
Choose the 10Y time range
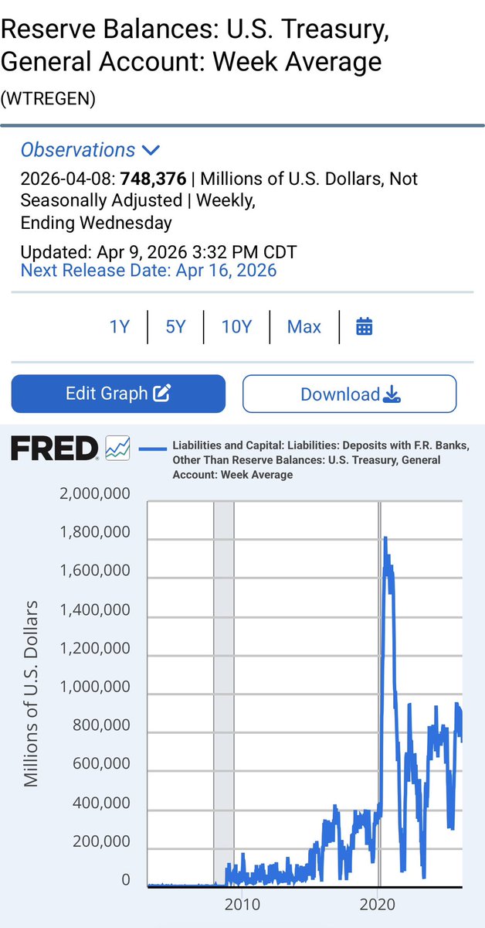(x=236, y=326)
